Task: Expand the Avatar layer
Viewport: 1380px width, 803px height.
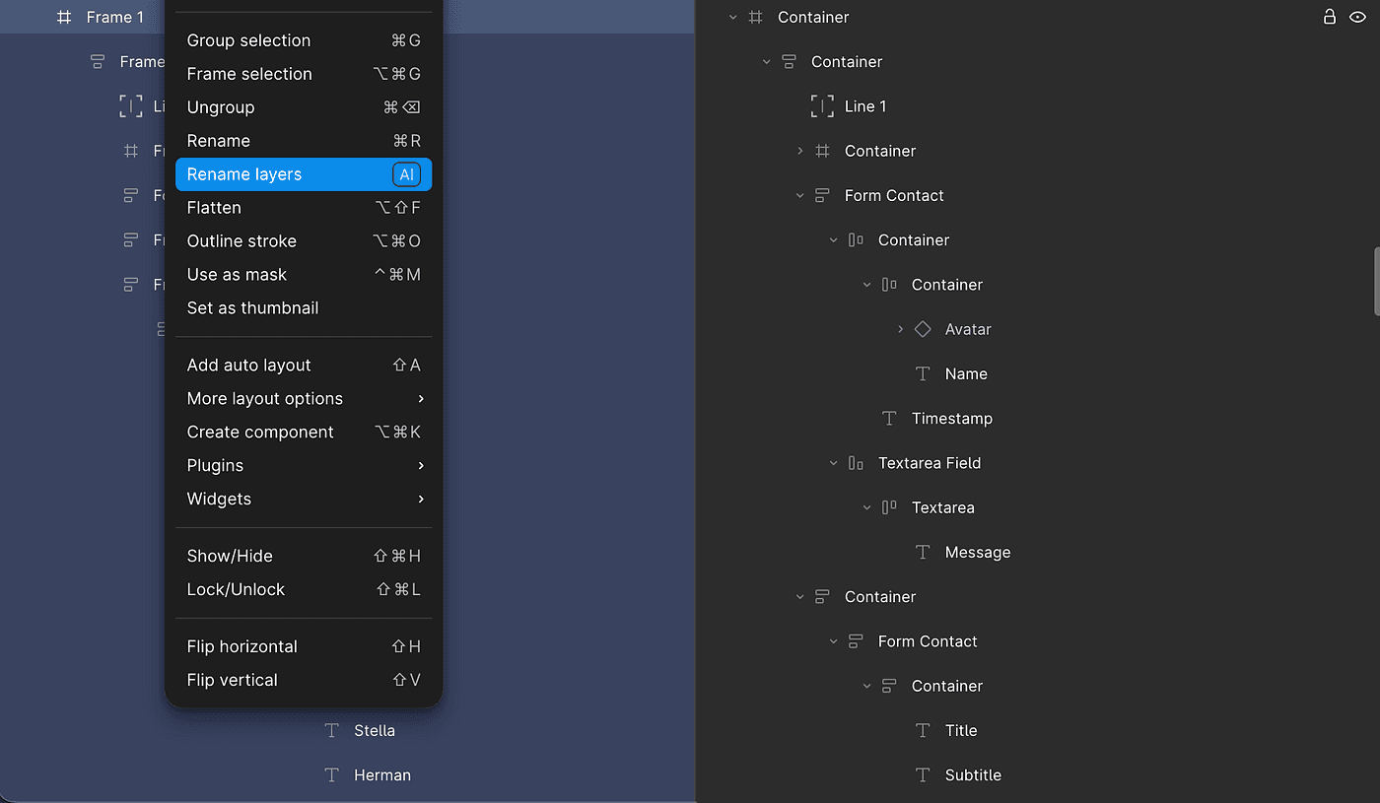Action: 900,329
